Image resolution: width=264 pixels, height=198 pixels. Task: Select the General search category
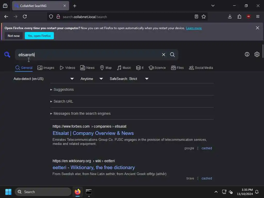pos(24,68)
